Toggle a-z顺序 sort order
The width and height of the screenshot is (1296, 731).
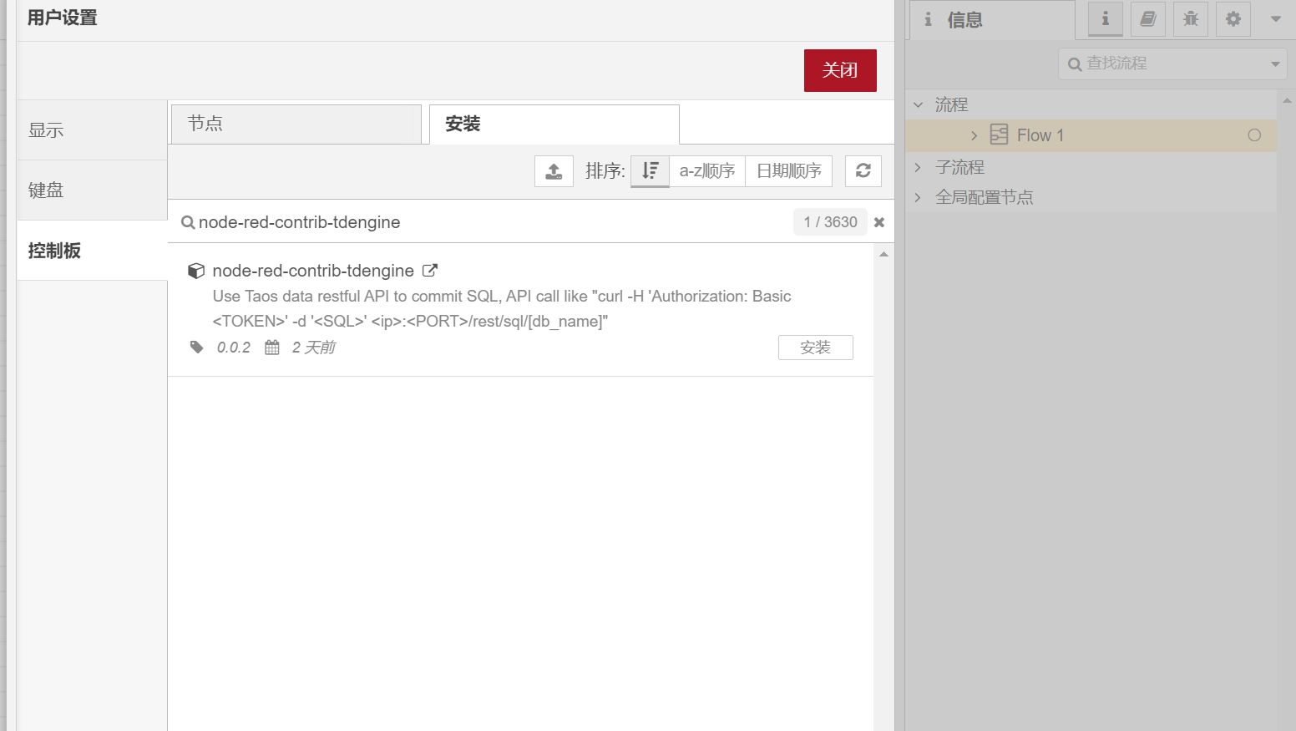[x=706, y=170]
